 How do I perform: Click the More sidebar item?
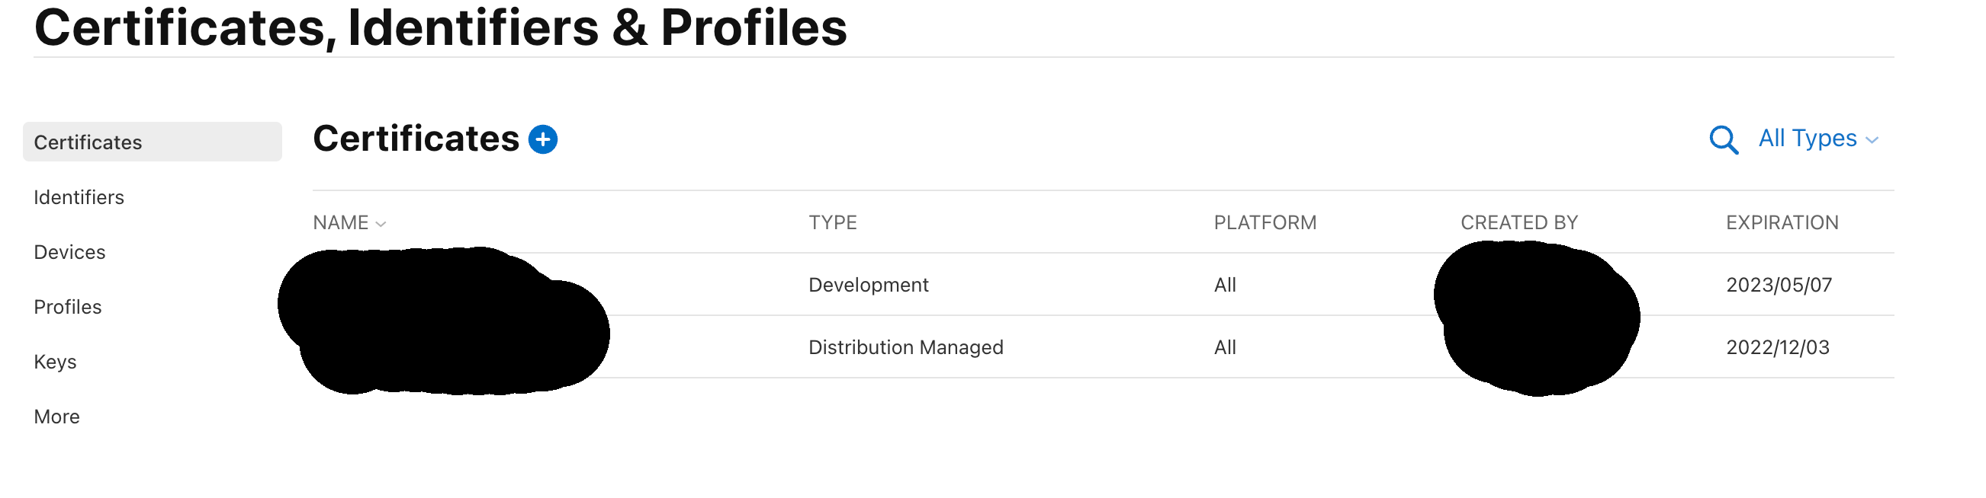(x=57, y=417)
